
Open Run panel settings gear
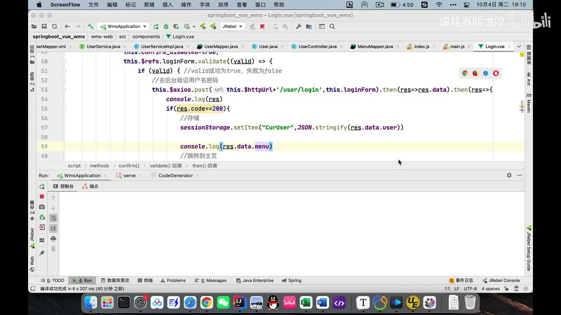509,175
